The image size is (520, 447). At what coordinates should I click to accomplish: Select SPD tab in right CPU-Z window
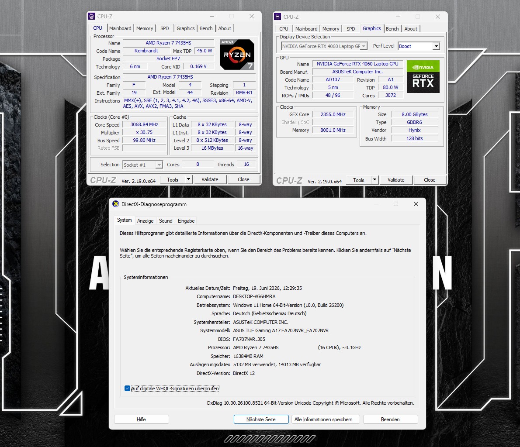pos(350,29)
